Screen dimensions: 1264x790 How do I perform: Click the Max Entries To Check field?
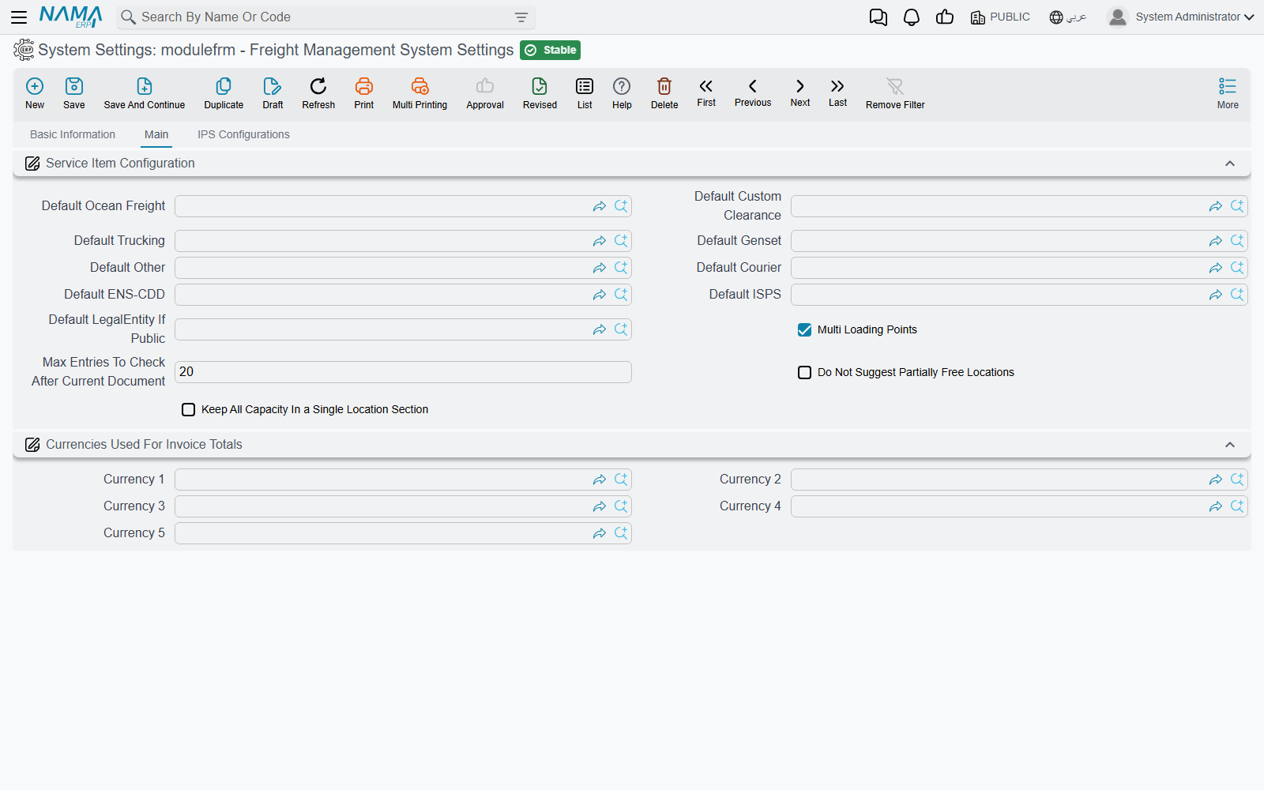click(x=403, y=372)
